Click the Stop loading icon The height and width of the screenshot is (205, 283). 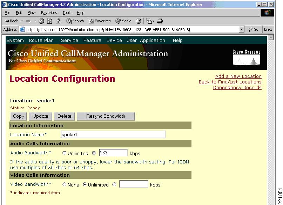point(41,21)
